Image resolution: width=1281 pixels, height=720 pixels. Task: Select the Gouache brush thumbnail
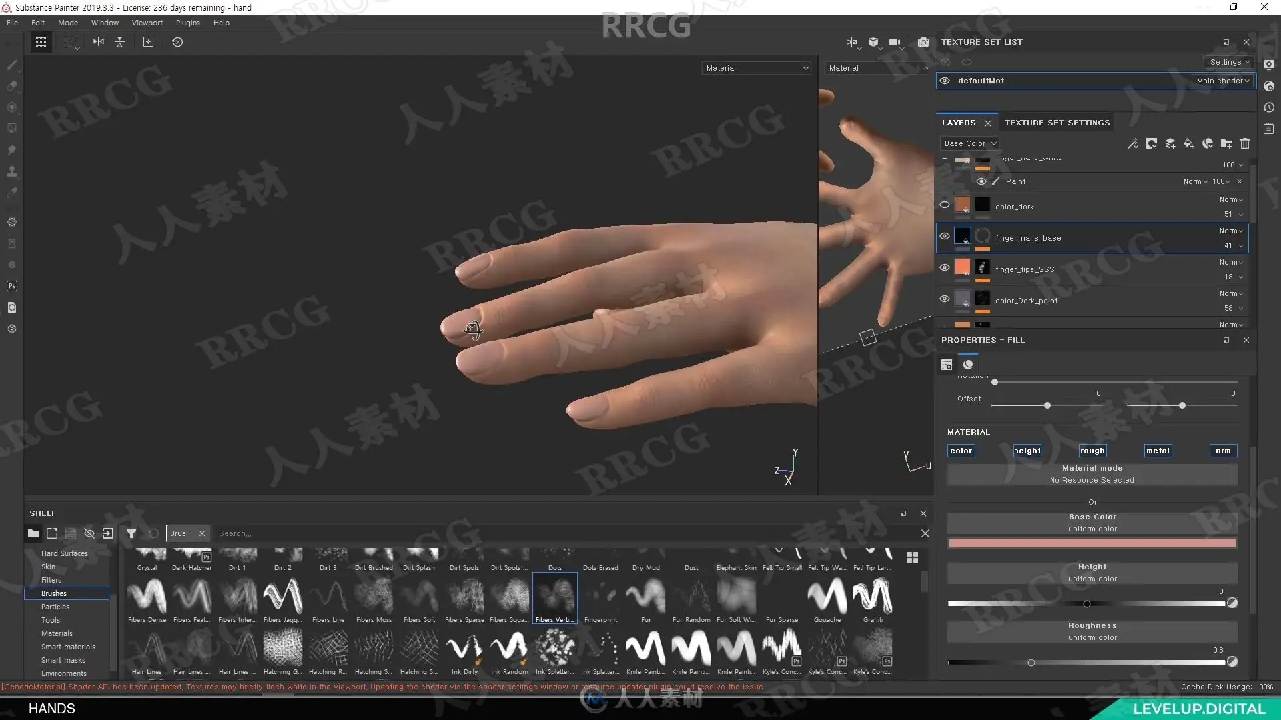827,599
